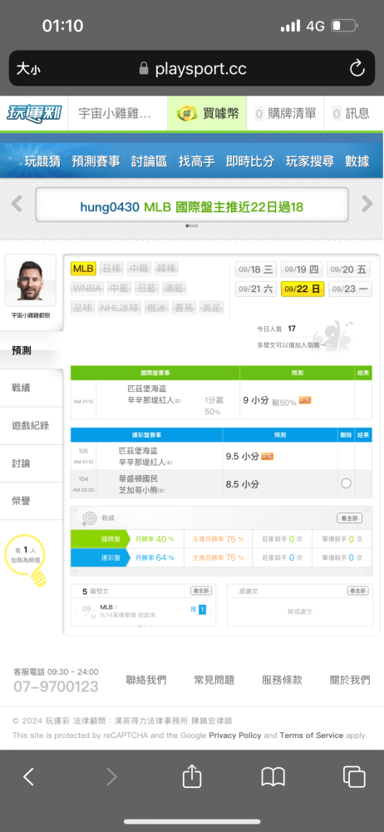This screenshot has width=384, height=832.
Task: Open the 大小 text size menu
Action: 28,68
